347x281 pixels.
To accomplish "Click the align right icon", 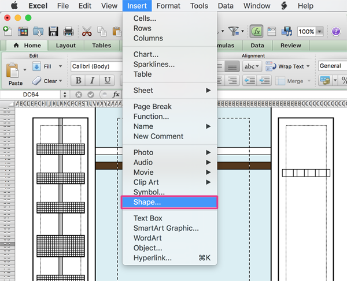I will point(232,81).
